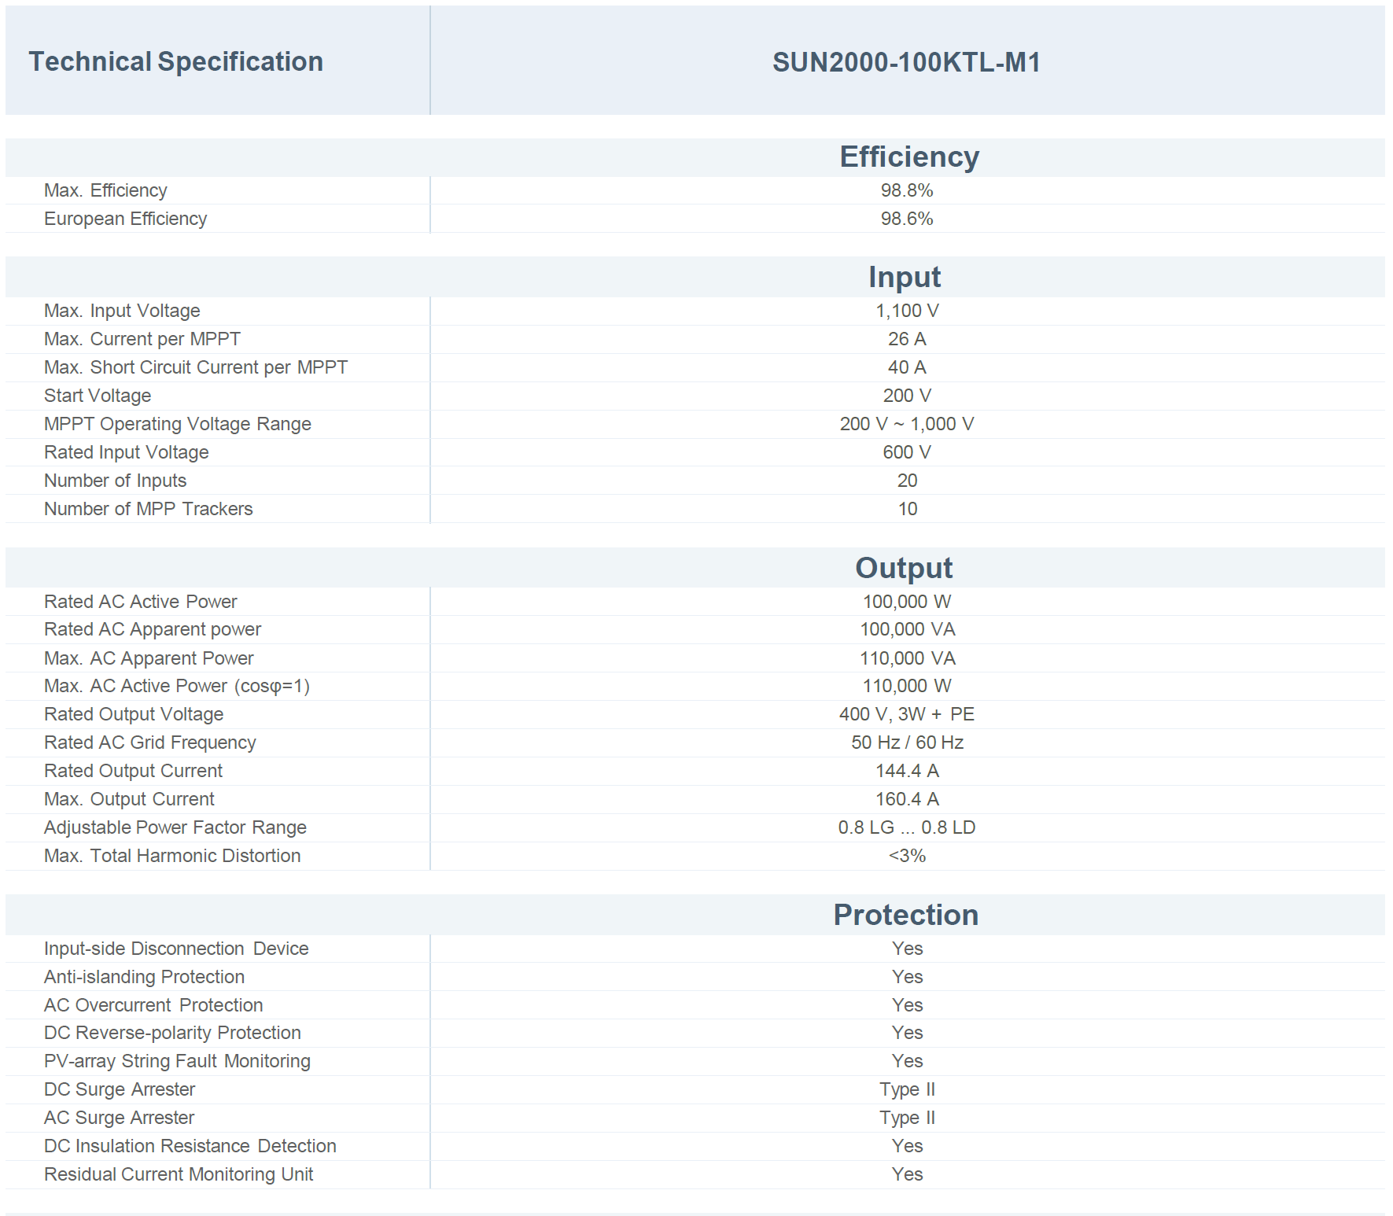Select 'Rated AC Grid Frequency' label

coord(150,742)
